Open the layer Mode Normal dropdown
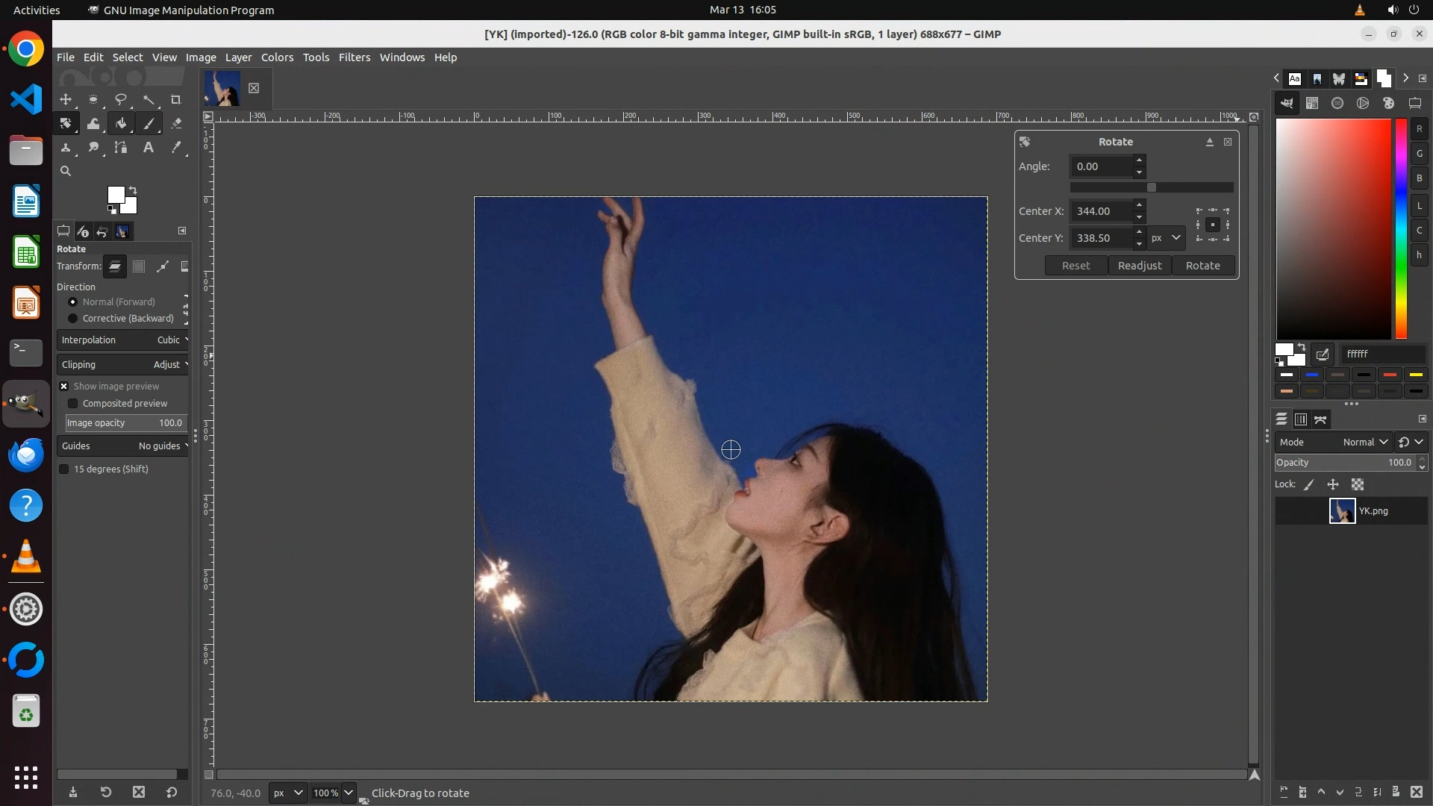Screen dimensions: 1433x806 (1364, 443)
